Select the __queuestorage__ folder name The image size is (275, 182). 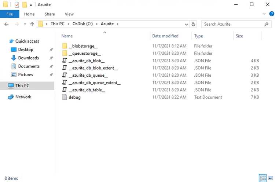(85, 54)
